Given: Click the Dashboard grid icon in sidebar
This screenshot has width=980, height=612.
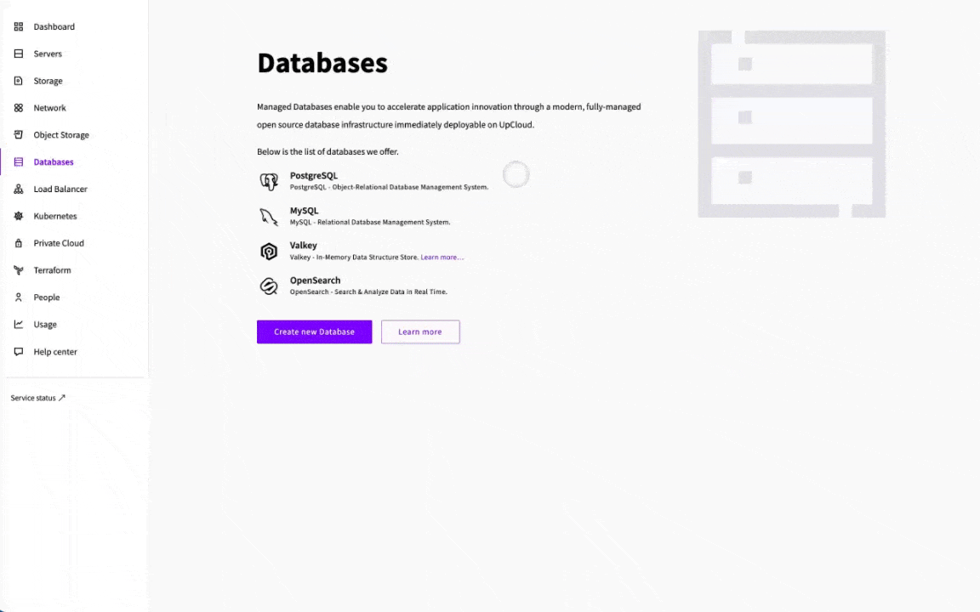Looking at the screenshot, I should pyautogui.click(x=19, y=27).
